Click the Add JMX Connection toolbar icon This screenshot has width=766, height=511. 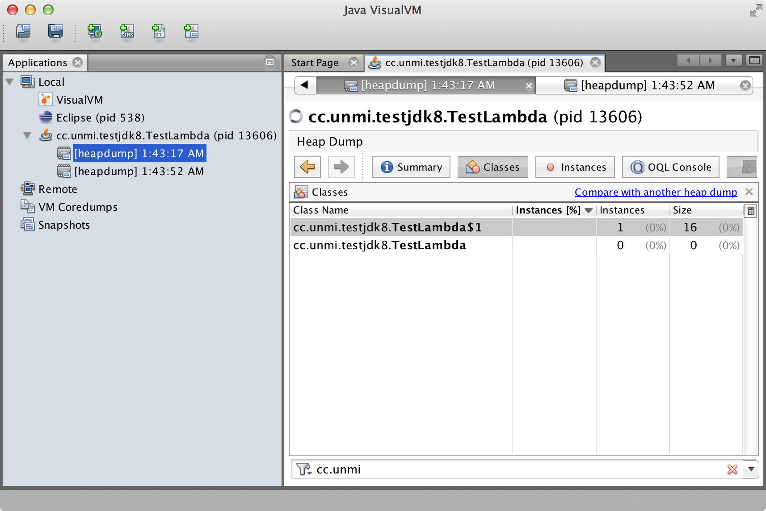[127, 31]
